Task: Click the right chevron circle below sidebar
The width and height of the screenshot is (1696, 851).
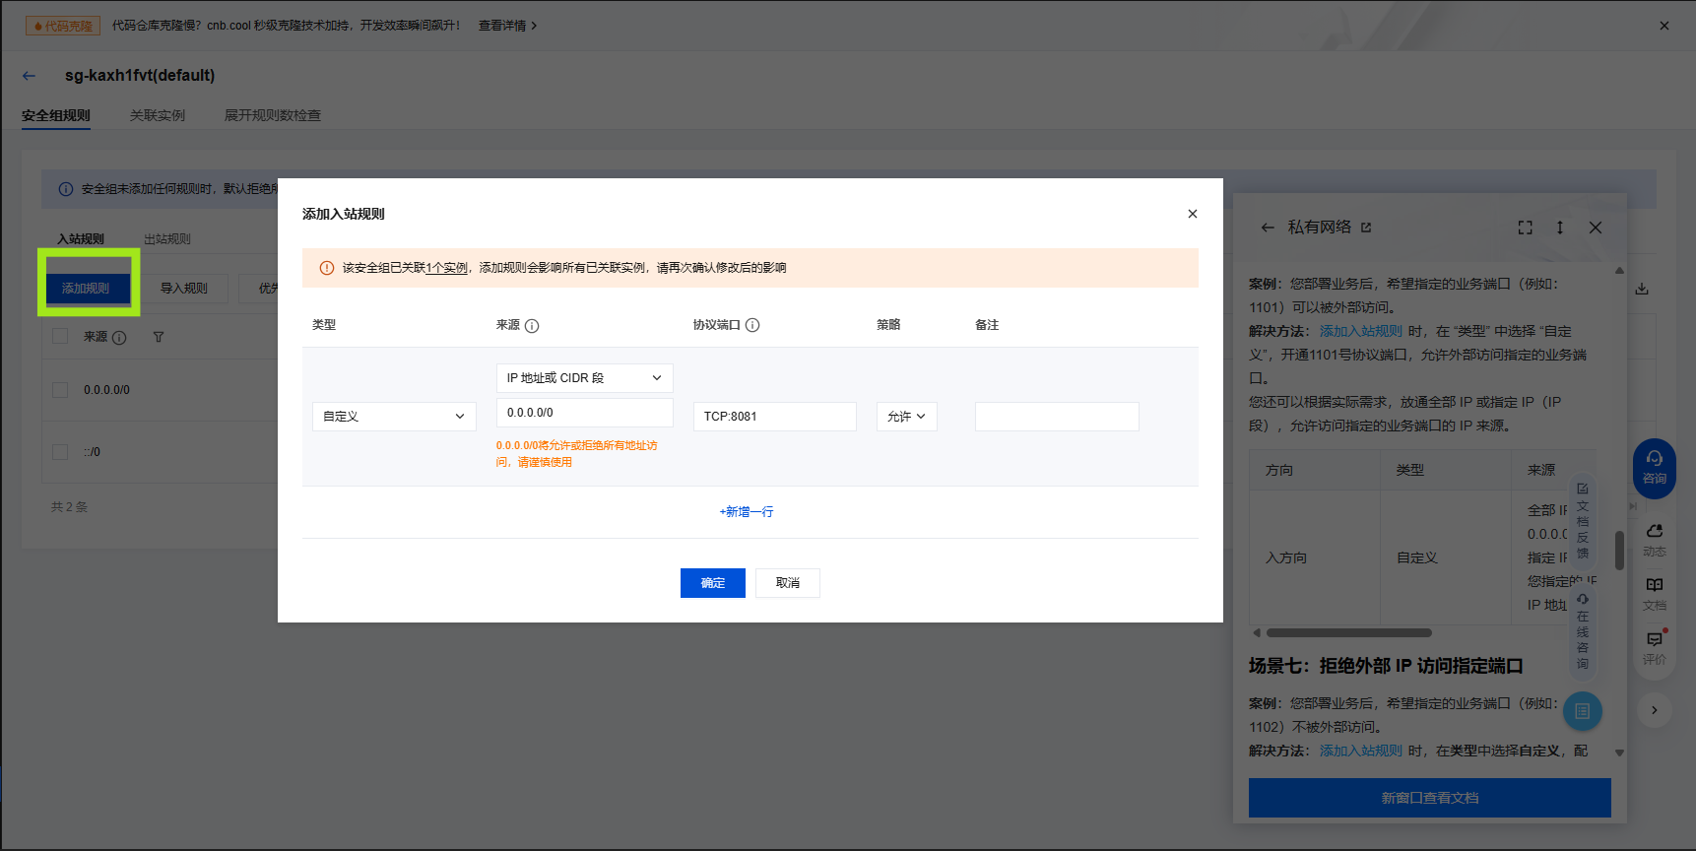Action: 1655,710
